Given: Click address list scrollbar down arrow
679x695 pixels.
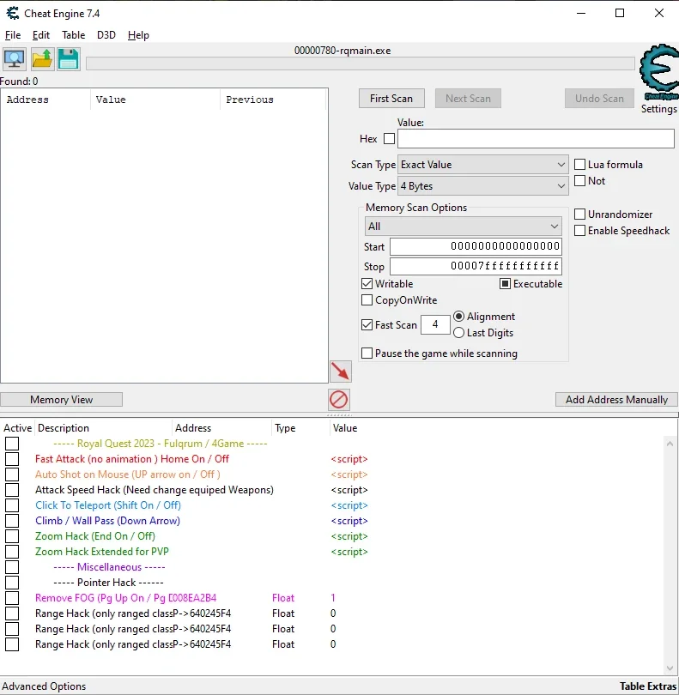Looking at the screenshot, I should click(x=670, y=668).
